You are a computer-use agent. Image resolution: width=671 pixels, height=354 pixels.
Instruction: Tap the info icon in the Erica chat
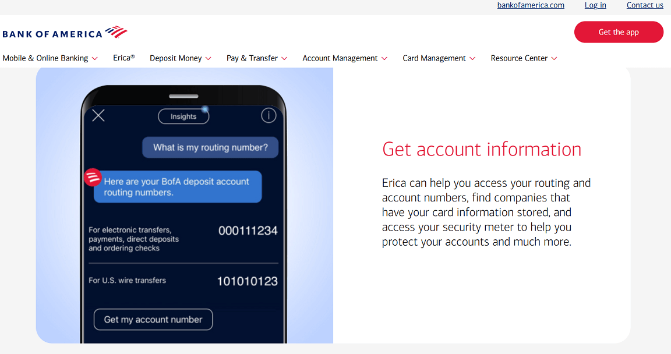click(x=269, y=115)
